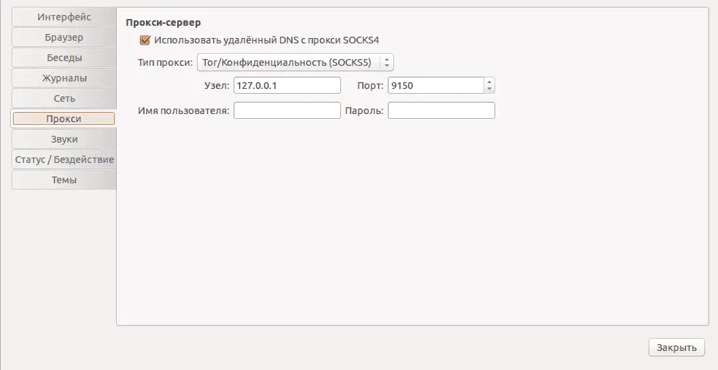718x370 pixels.
Task: Click the Узел host input field
Action: (x=287, y=86)
